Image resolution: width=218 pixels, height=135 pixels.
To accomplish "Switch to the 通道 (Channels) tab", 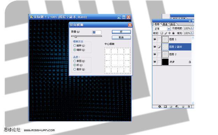I will (x=165, y=24).
